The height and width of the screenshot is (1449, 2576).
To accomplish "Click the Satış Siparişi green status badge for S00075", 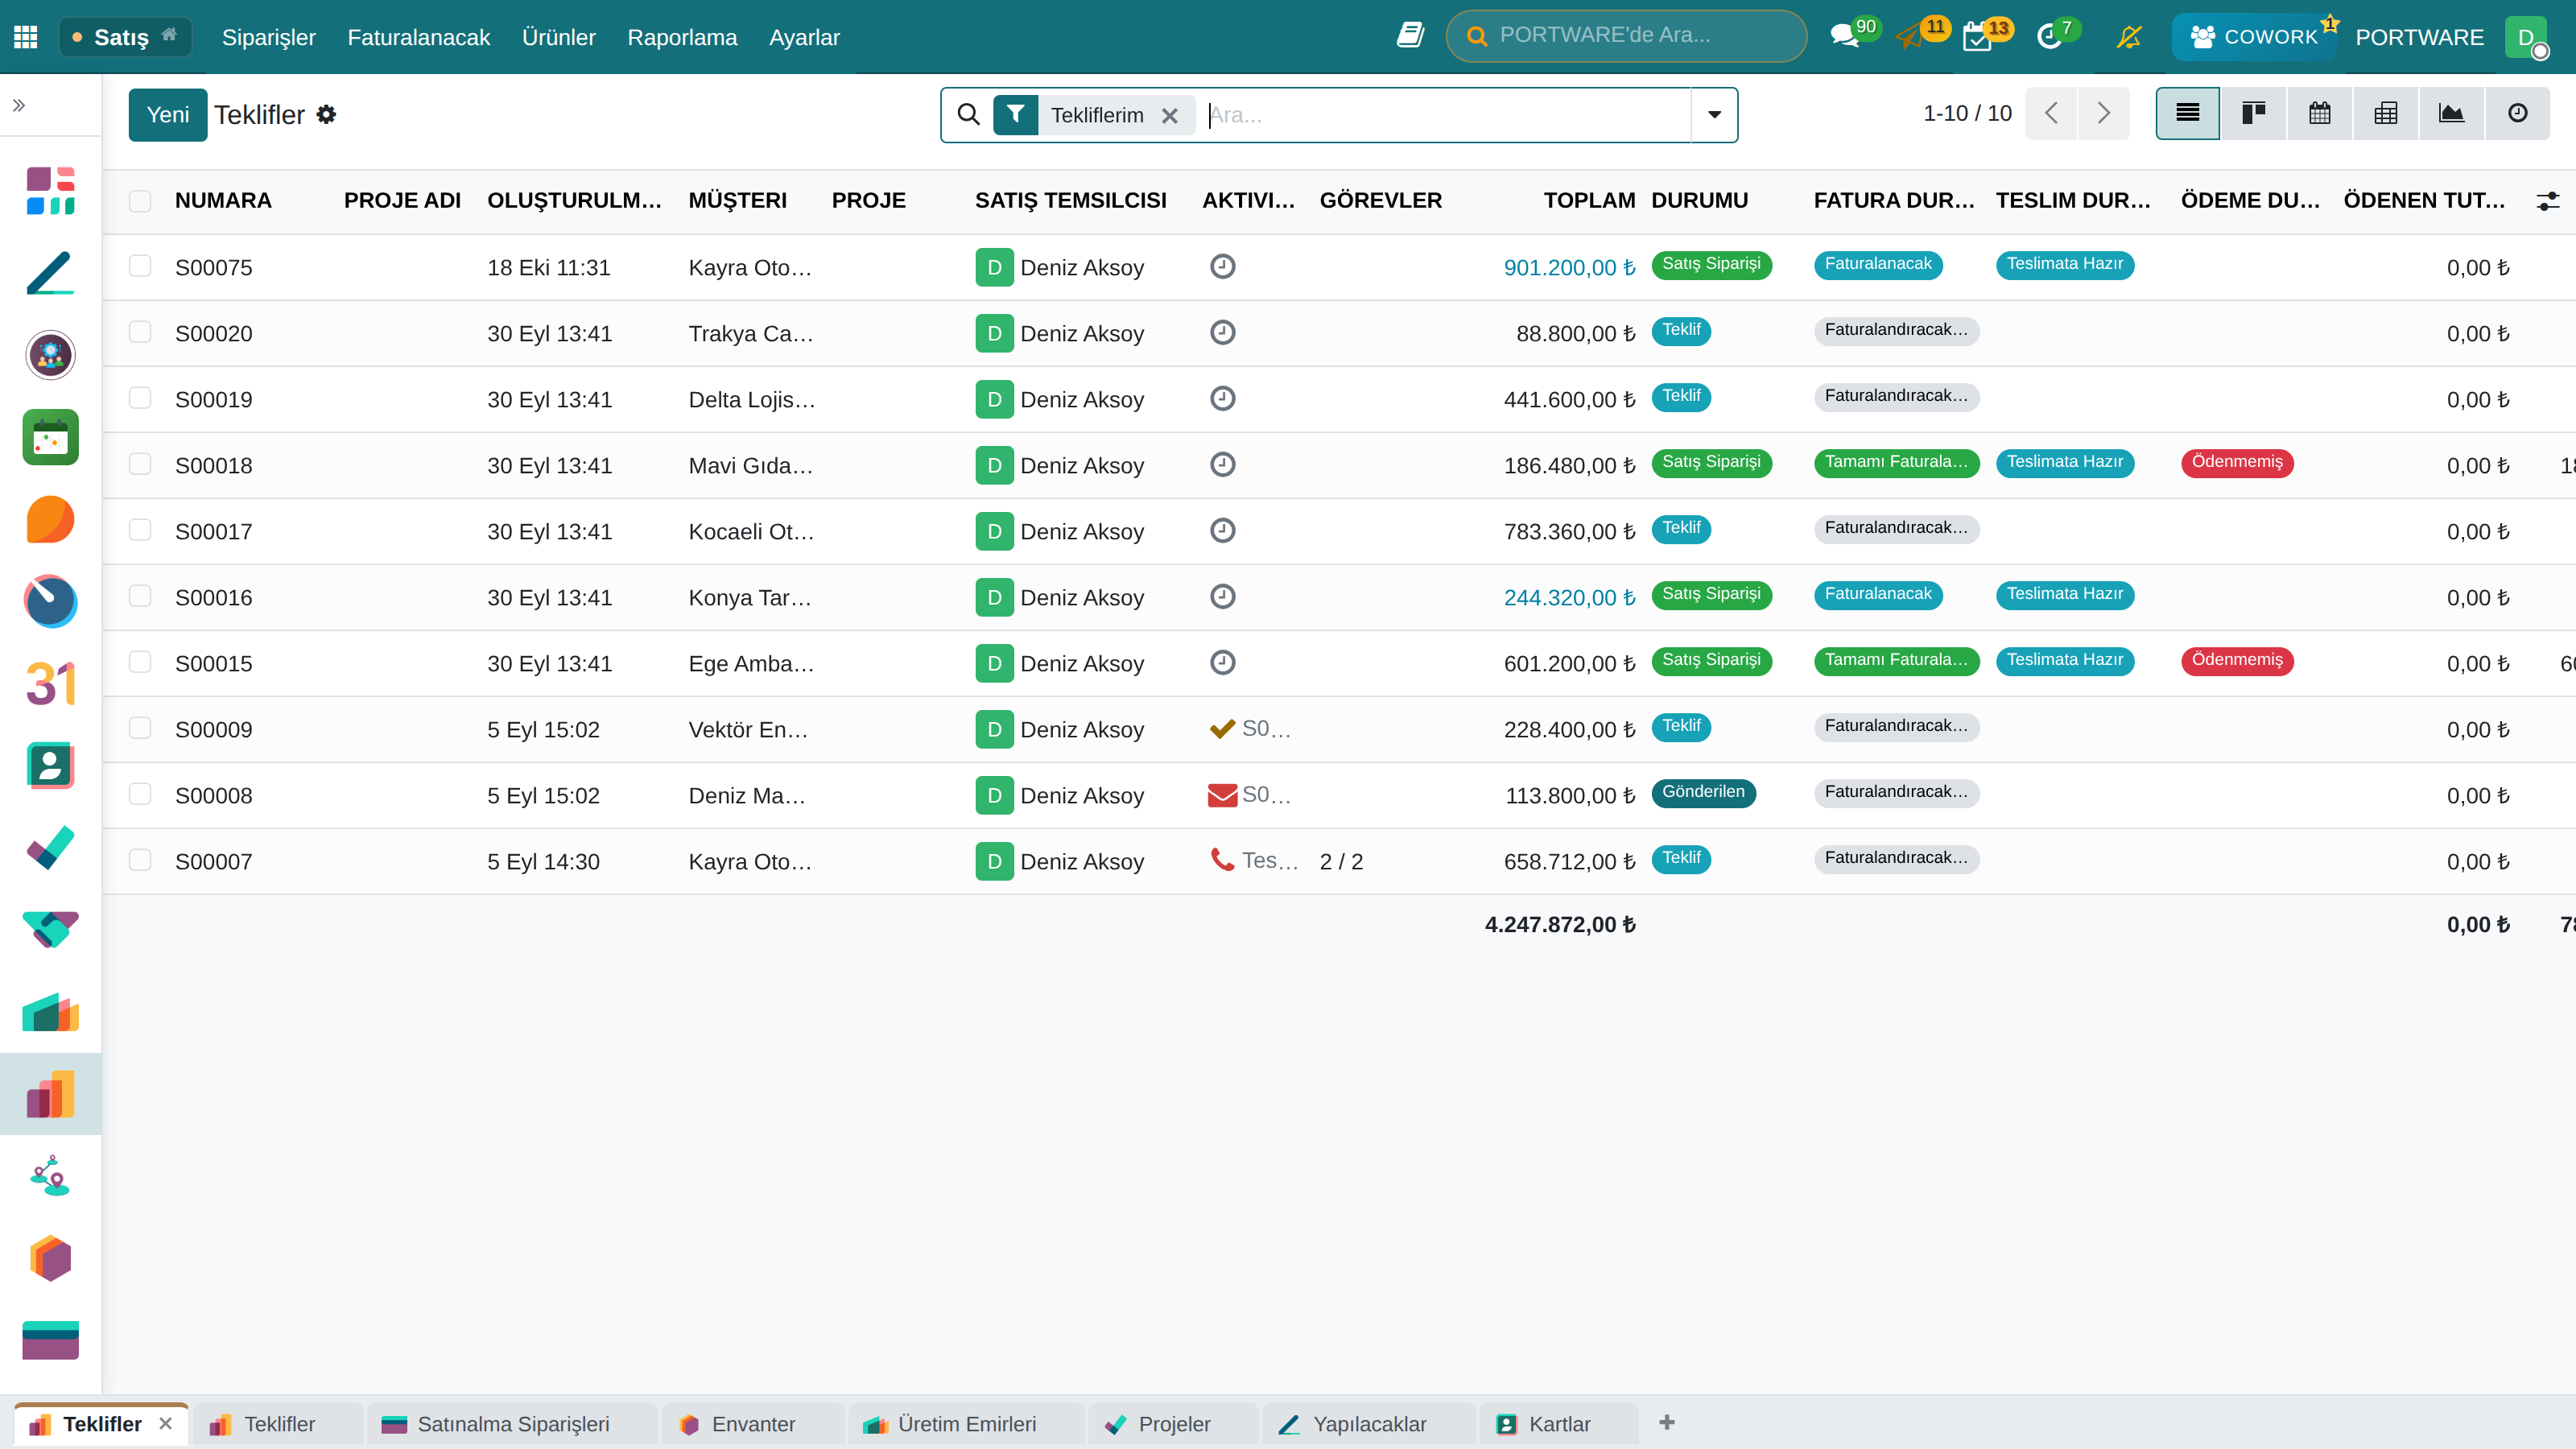I will pos(1711,264).
